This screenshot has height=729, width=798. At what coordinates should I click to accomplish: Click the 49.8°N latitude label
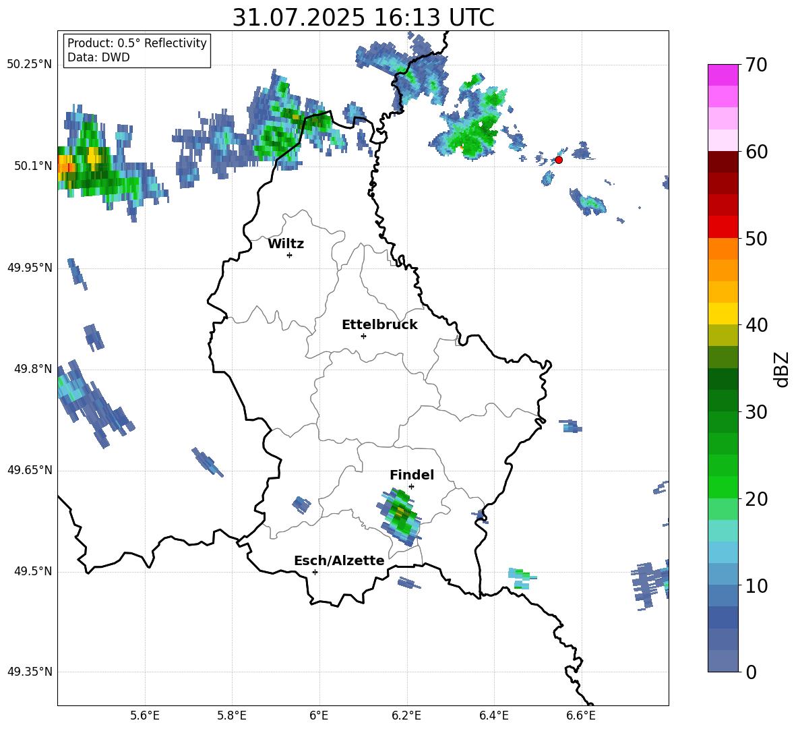pos(32,369)
